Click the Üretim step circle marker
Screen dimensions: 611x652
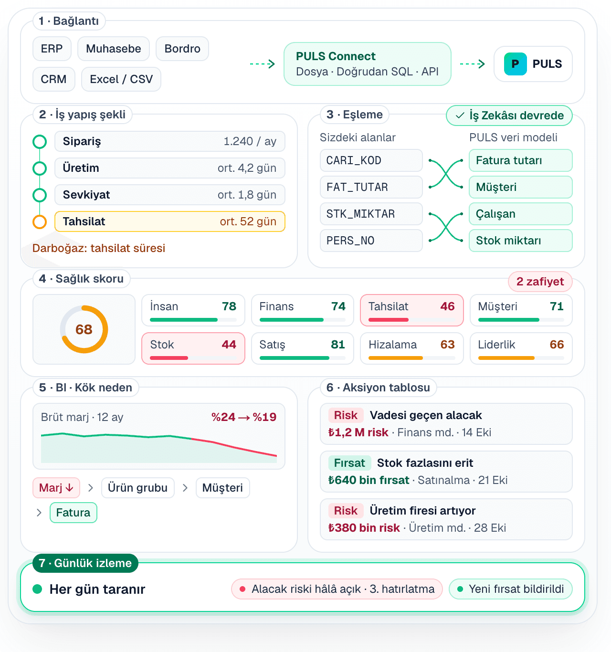(x=40, y=168)
